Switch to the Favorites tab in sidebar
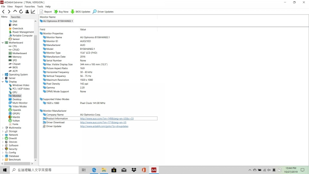309x174 pixels. point(15,17)
